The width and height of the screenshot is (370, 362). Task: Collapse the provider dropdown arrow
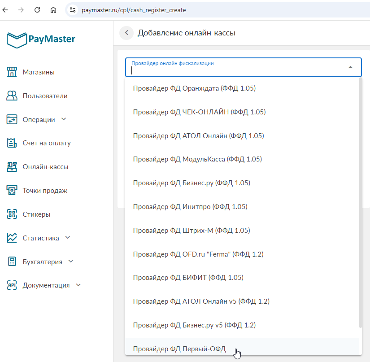coord(350,67)
